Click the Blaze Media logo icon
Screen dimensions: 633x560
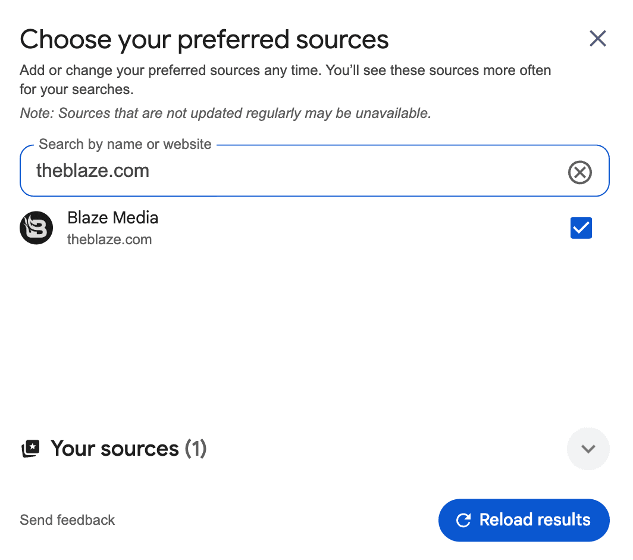coord(36,228)
